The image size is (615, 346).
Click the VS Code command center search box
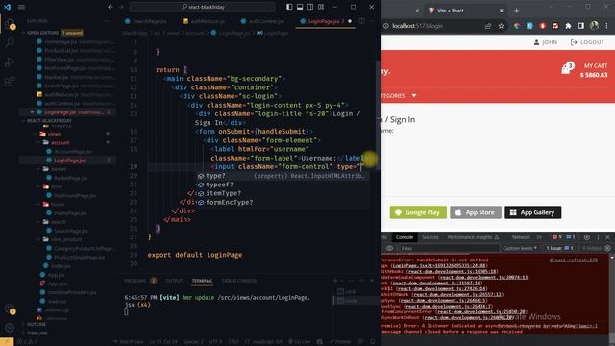click(203, 7)
